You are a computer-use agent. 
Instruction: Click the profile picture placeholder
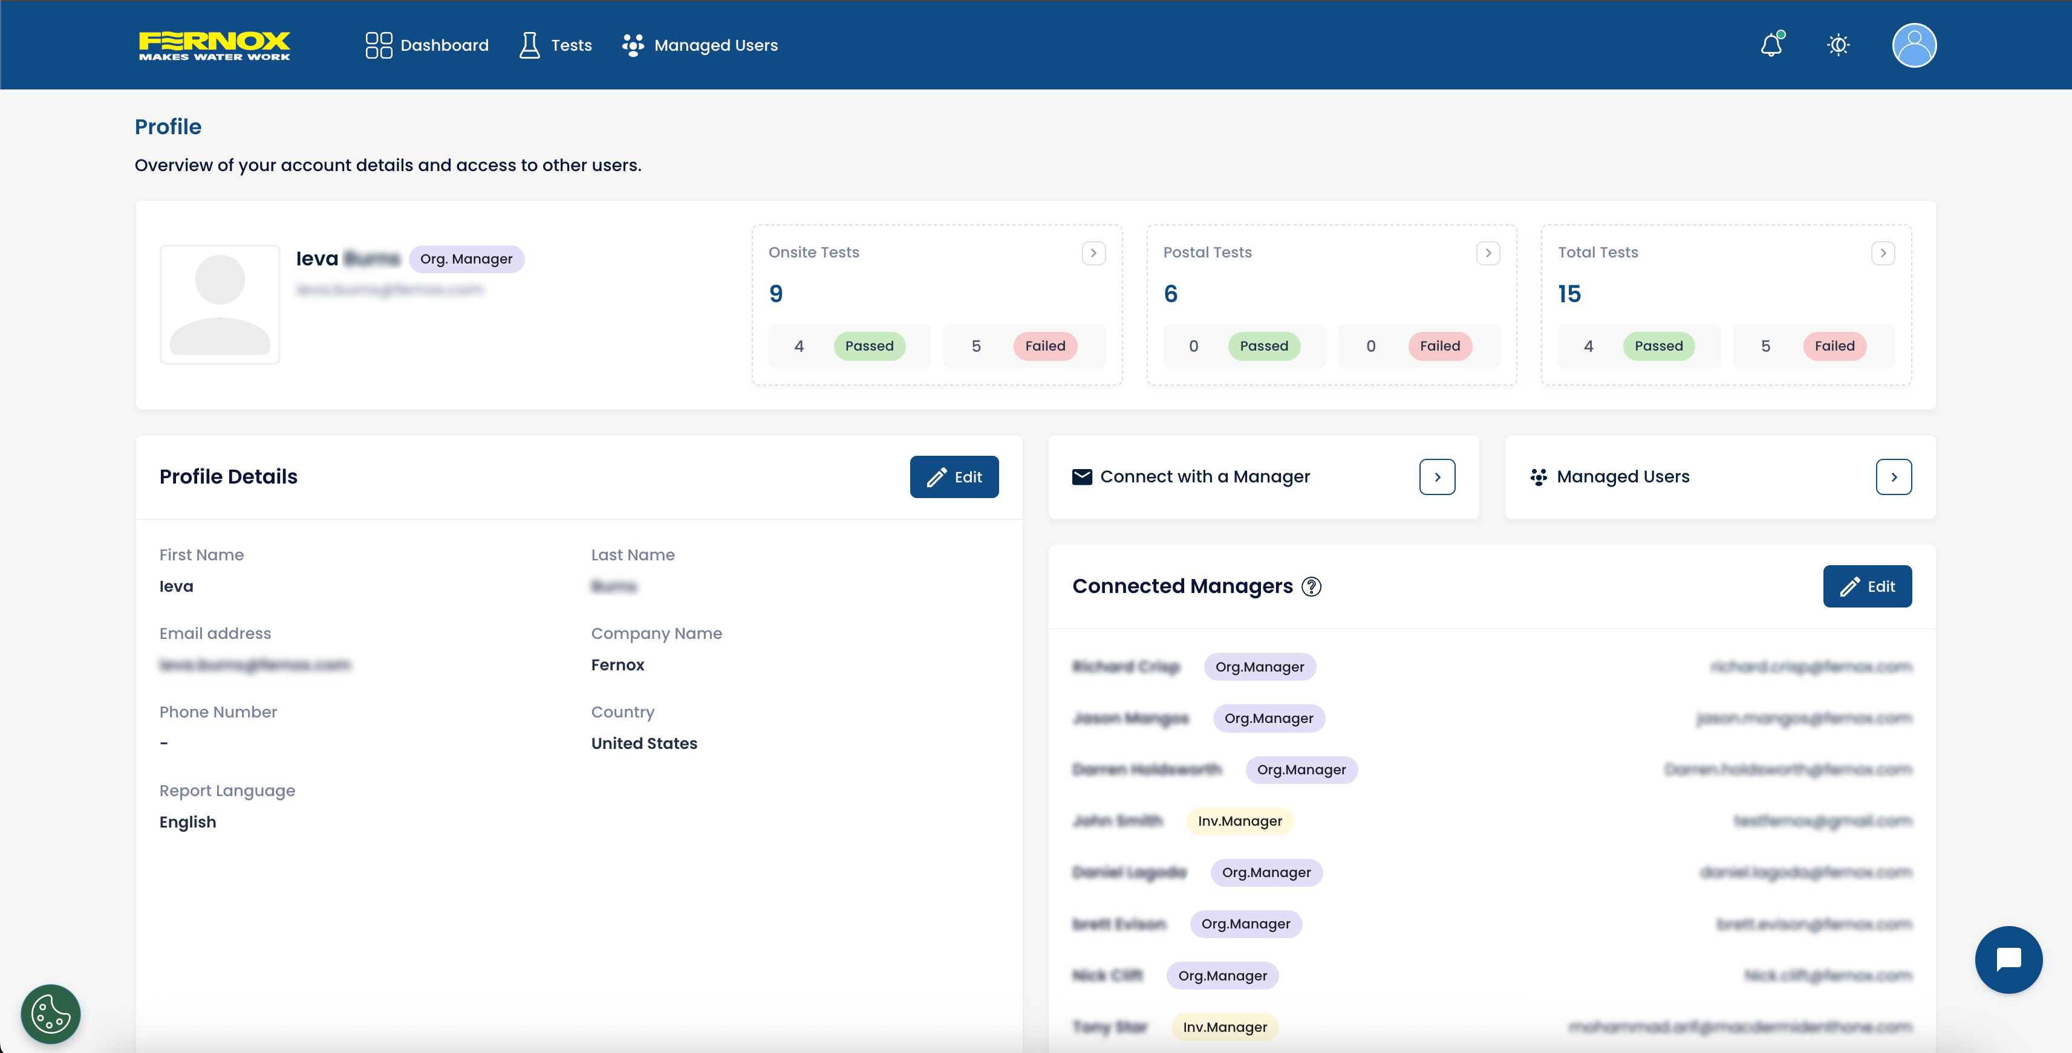220,305
